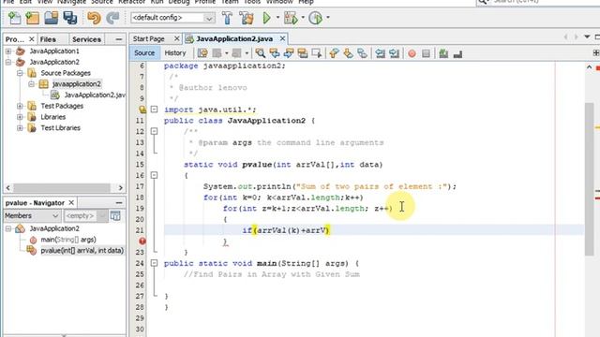Click Find Previous Occurrence icon
Screen dimensions: 600x337
275,53
